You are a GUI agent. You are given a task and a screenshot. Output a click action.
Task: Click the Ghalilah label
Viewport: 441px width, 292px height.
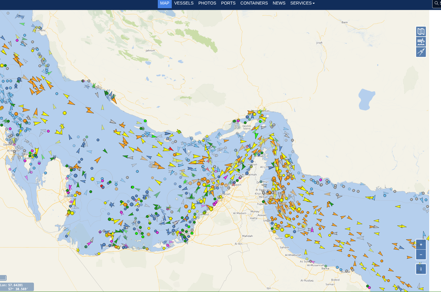252,165
